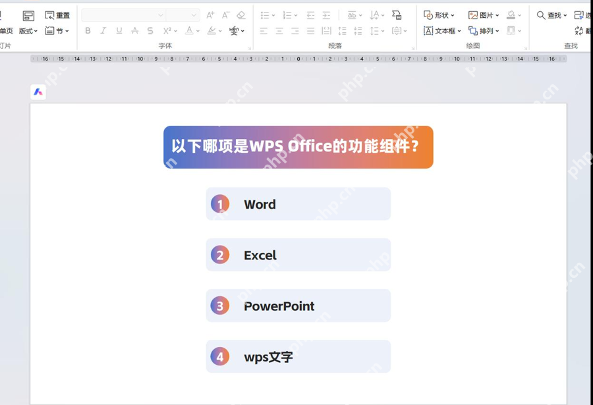593x405 pixels.
Task: Select the question title banner
Action: point(298,147)
